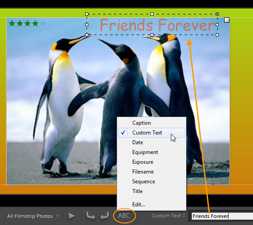
Task: Click the first green rating star
Action: coord(12,24)
